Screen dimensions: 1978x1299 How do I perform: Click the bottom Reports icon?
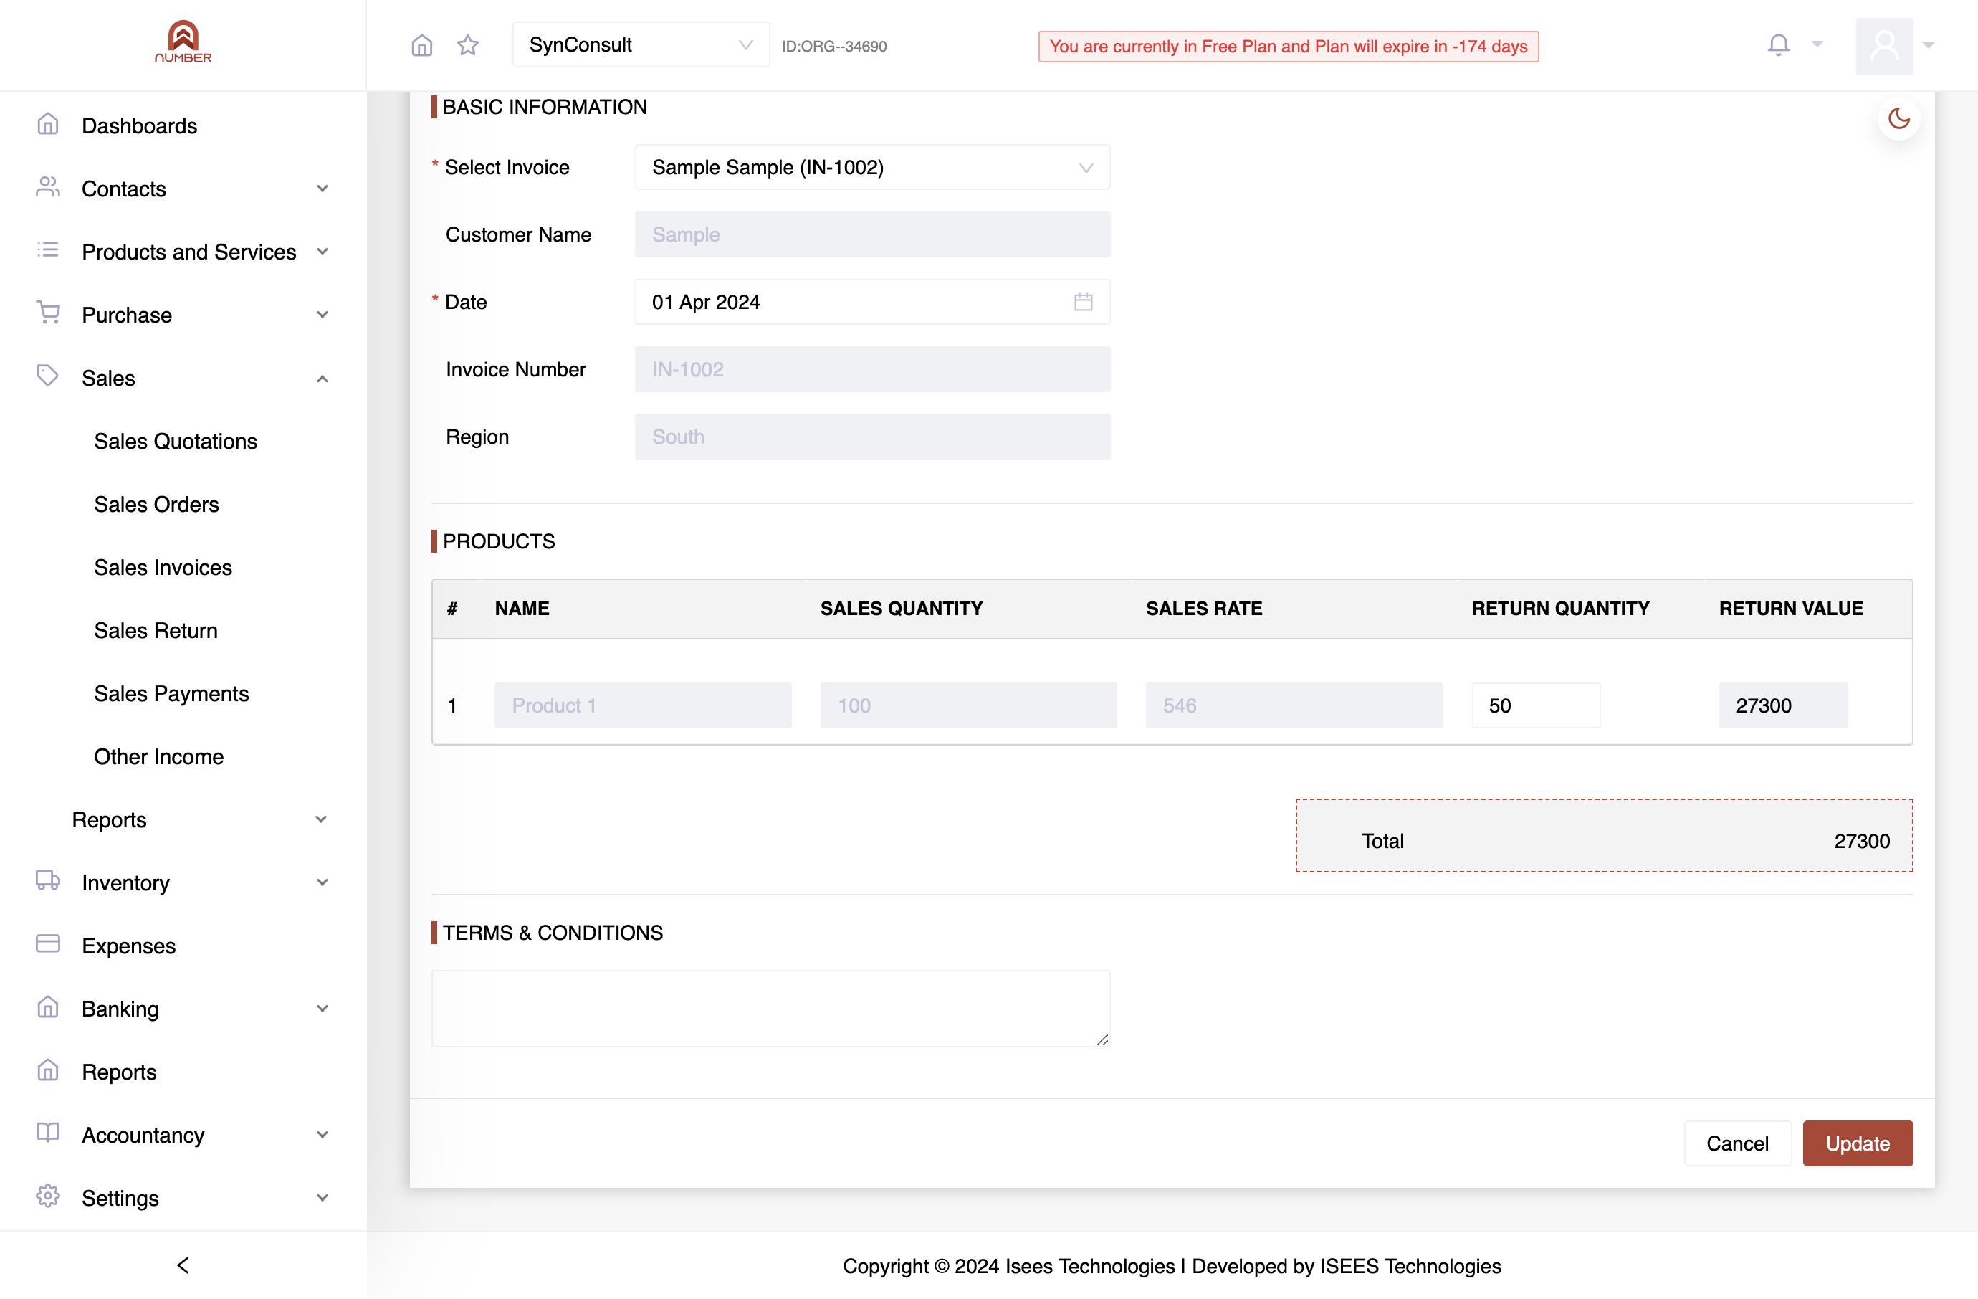pyautogui.click(x=48, y=1070)
